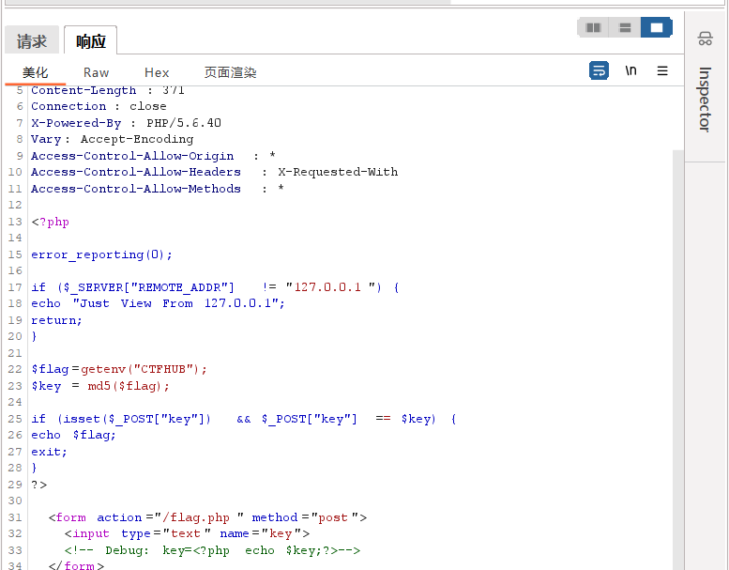Image resolution: width=729 pixels, height=570 pixels.
Task: Click the echo $flag; statement
Action: pyautogui.click(x=73, y=435)
